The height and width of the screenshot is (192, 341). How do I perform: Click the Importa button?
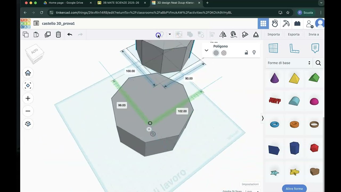tap(274, 34)
